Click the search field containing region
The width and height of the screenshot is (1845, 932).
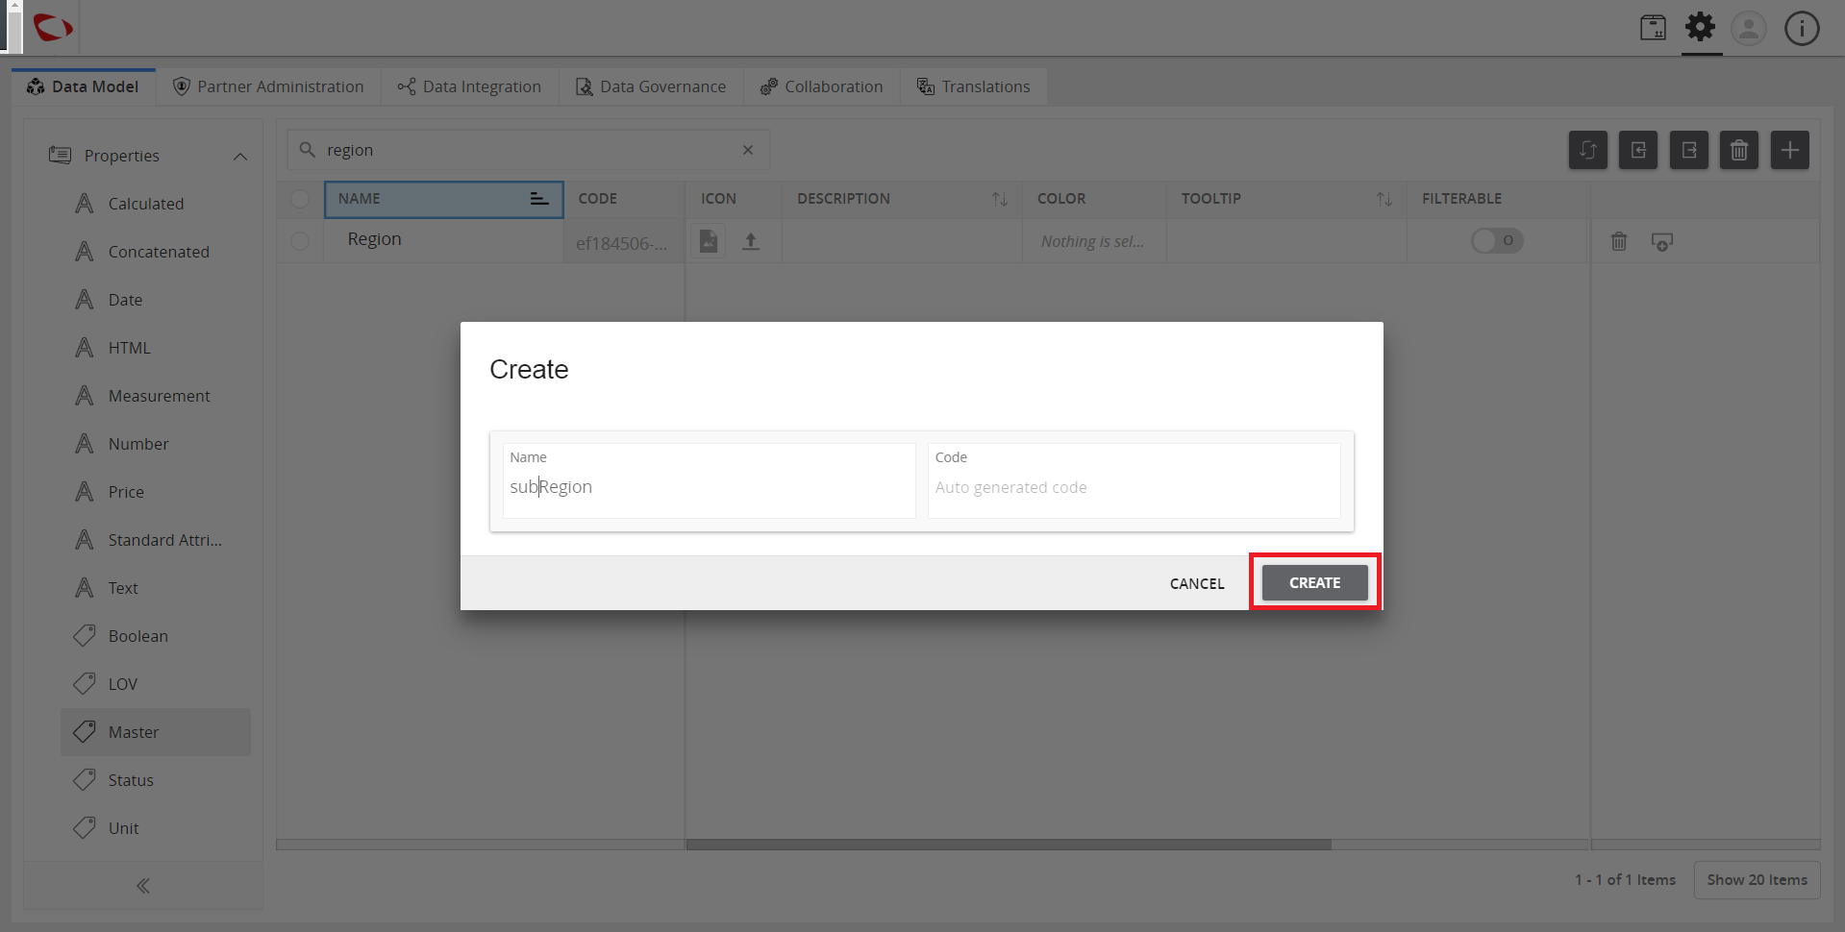click(x=528, y=150)
